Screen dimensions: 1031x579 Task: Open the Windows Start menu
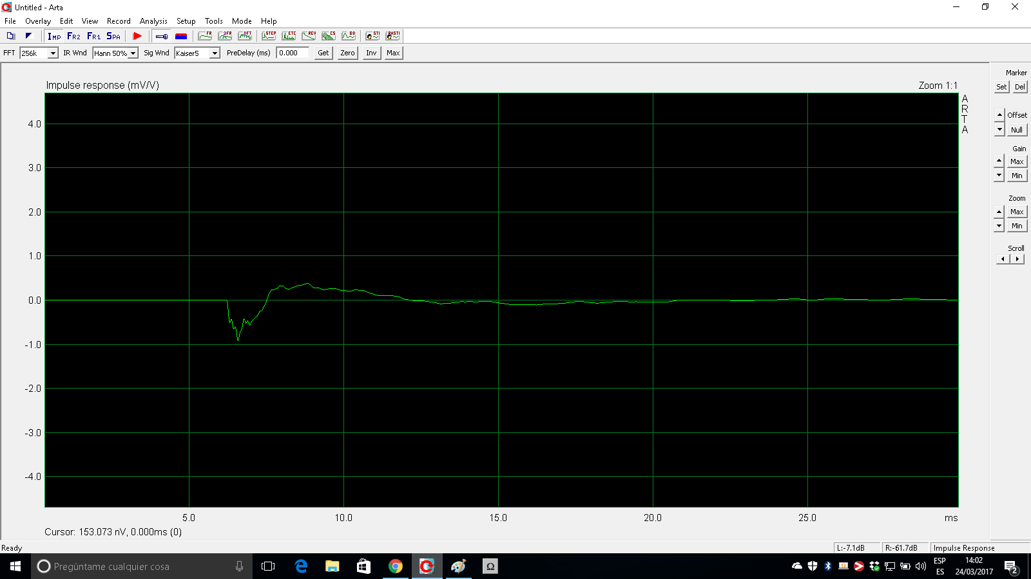click(15, 566)
